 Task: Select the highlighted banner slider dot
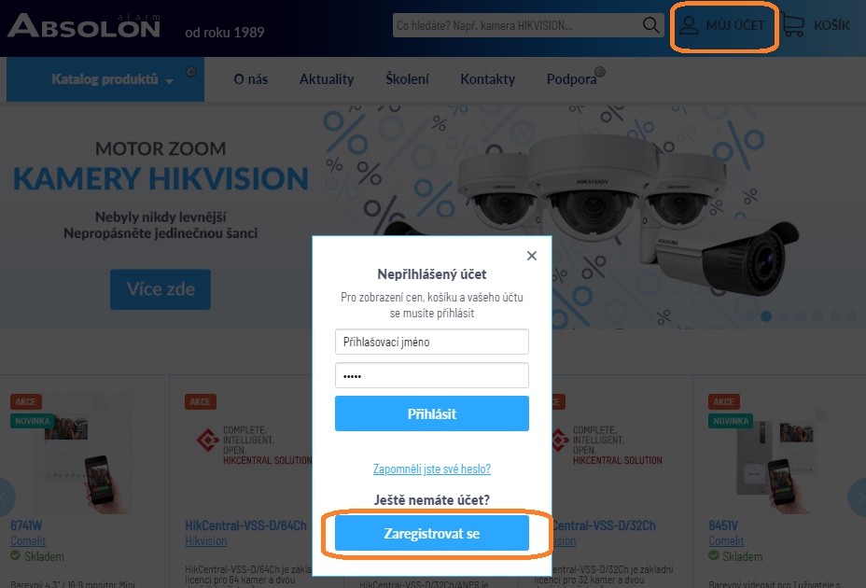pyautogui.click(x=766, y=316)
